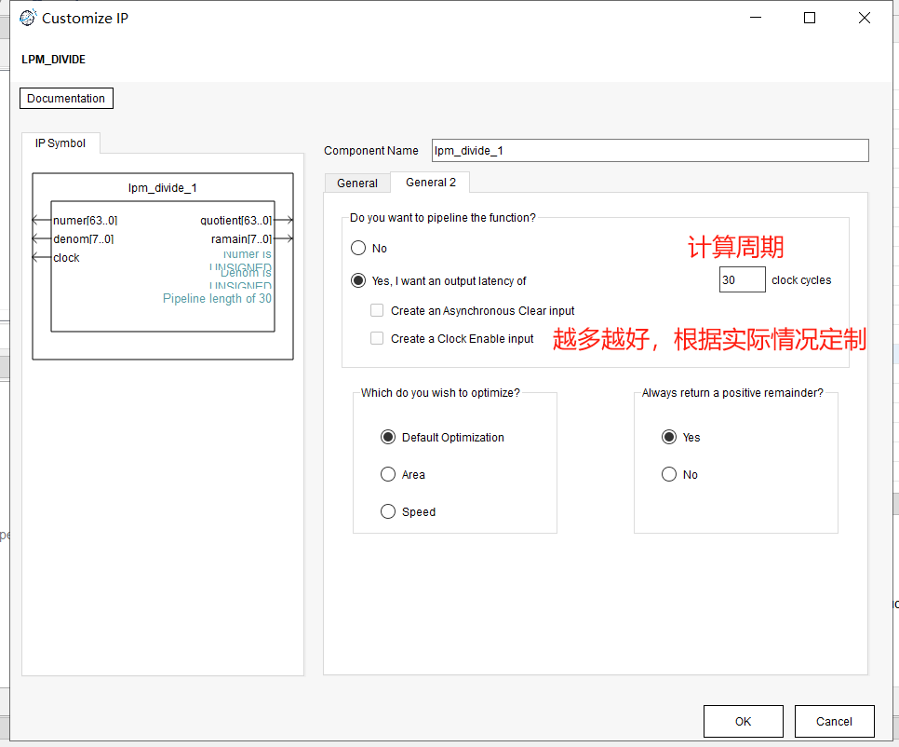Click the Customize IP title bar icon
Image resolution: width=899 pixels, height=747 pixels.
(28, 18)
